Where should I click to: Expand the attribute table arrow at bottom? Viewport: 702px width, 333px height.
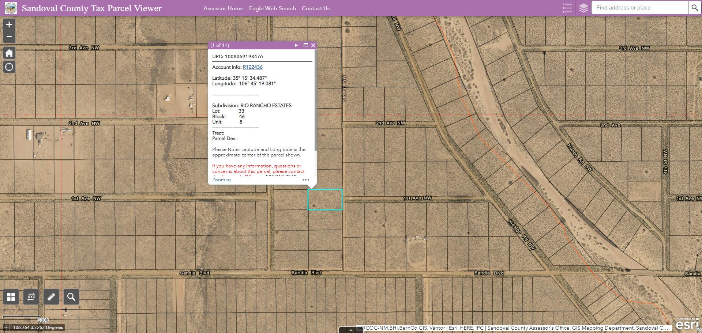(x=350, y=330)
